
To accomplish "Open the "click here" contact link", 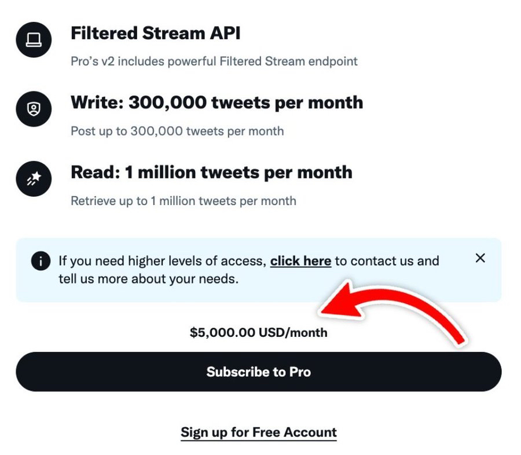I will tap(300, 261).
